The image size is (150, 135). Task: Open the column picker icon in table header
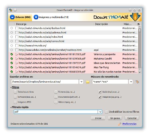pyautogui.click(x=138, y=24)
